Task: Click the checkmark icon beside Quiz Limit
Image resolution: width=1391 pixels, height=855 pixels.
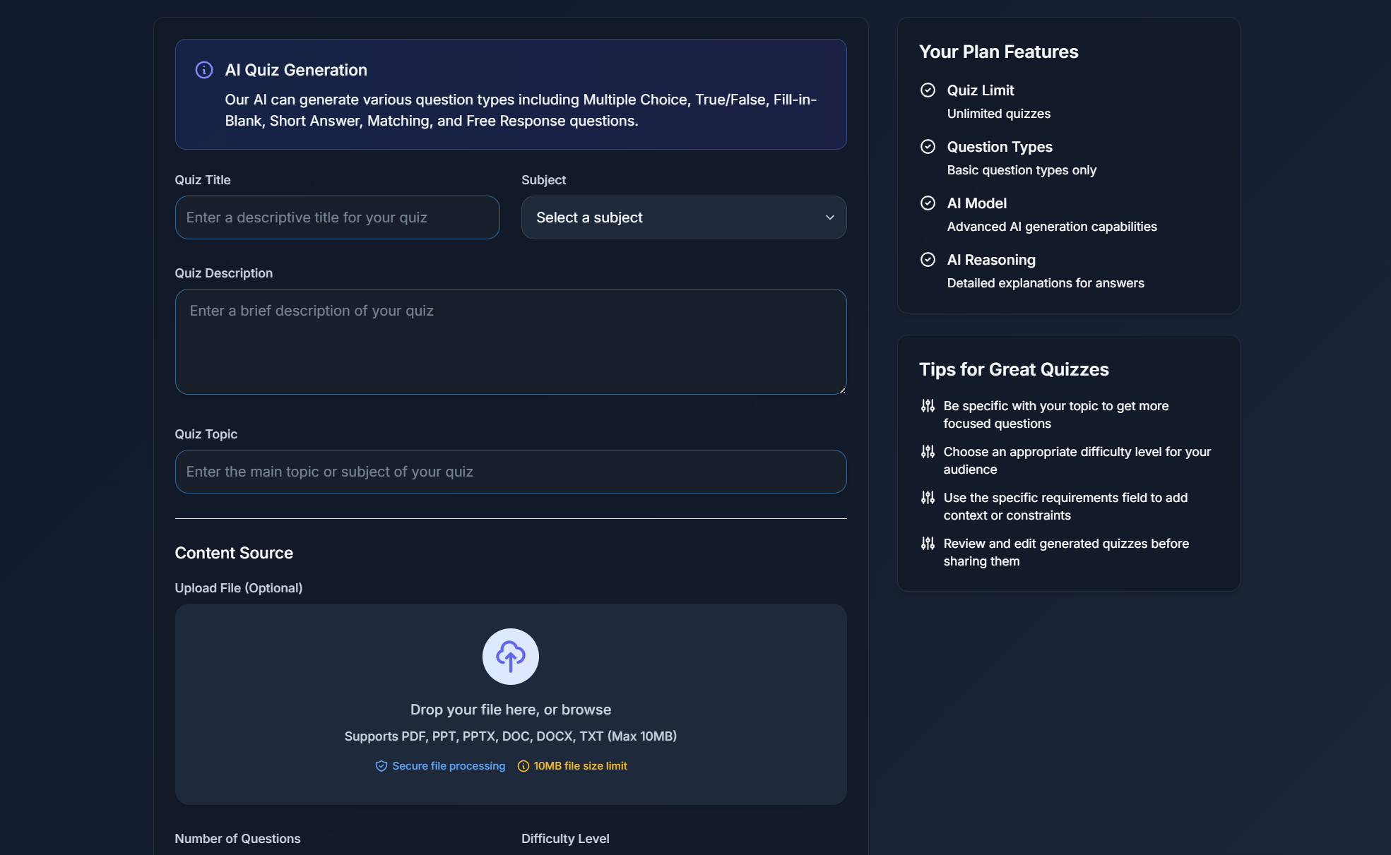Action: [x=928, y=90]
